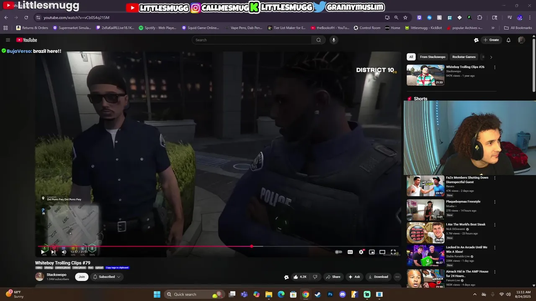Download the video
536x301 pixels.
[x=378, y=277]
